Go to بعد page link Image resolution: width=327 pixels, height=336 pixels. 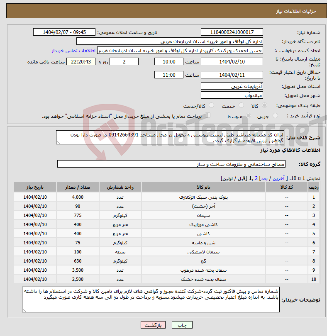point(264,178)
